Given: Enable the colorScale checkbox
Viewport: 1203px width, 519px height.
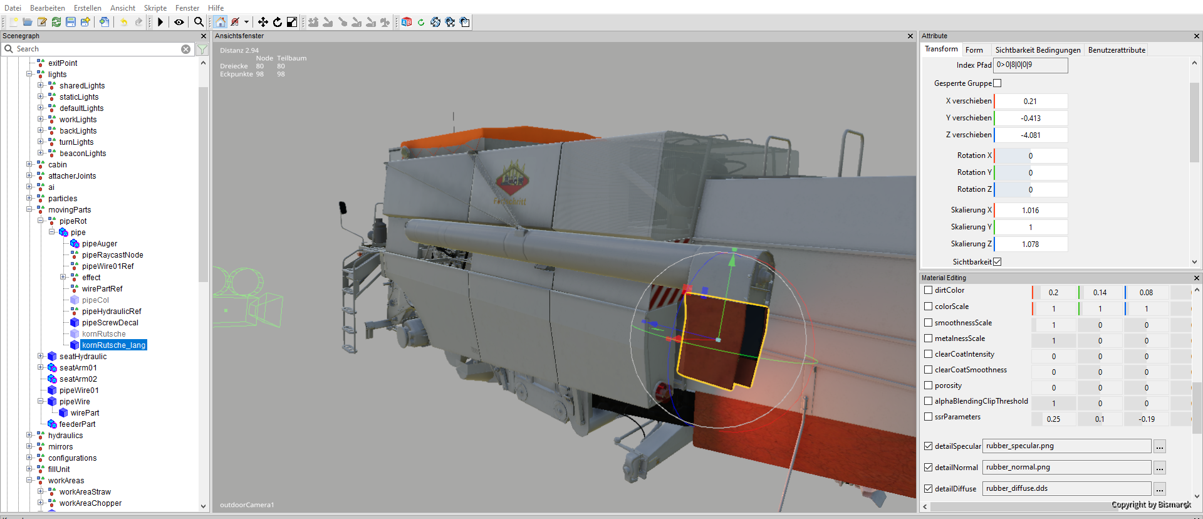Looking at the screenshot, I should point(929,307).
